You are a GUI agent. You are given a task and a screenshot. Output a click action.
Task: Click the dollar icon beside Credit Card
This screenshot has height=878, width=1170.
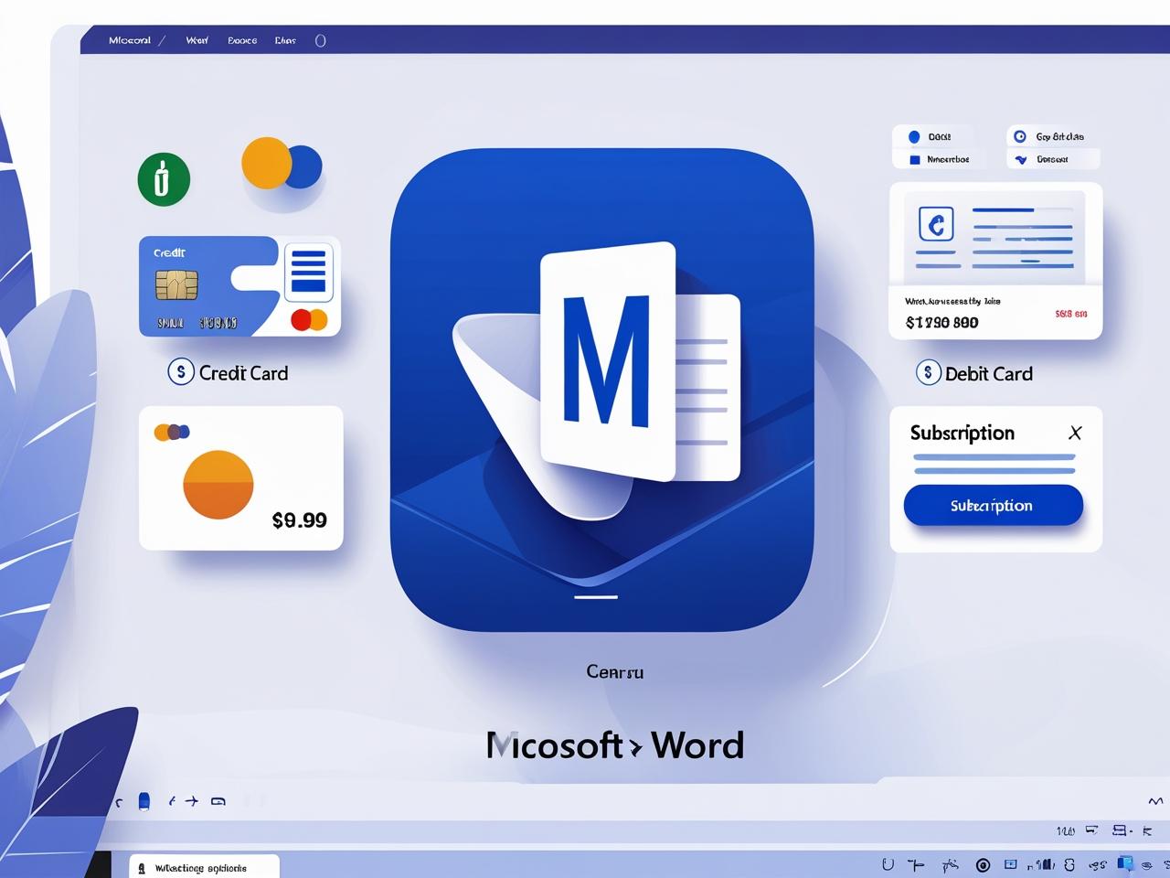point(181,372)
